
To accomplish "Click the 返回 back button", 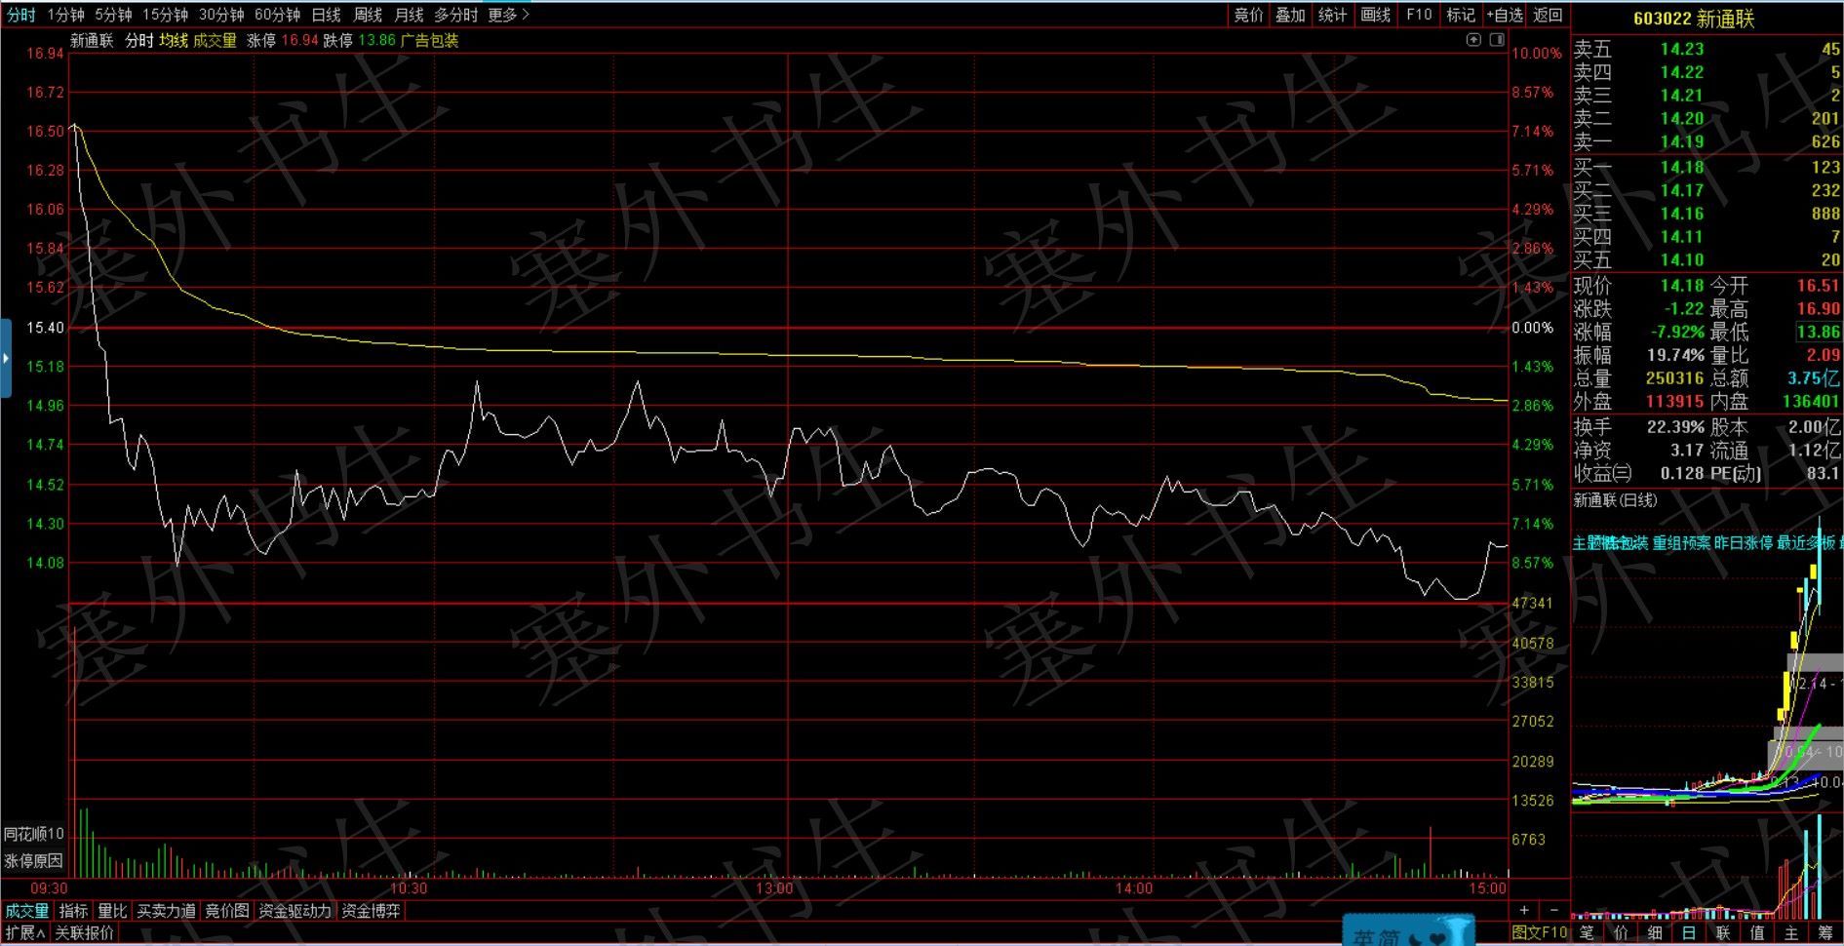I will pos(1548,15).
